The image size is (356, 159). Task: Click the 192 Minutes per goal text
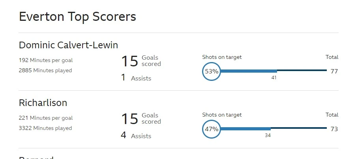pyautogui.click(x=46, y=60)
